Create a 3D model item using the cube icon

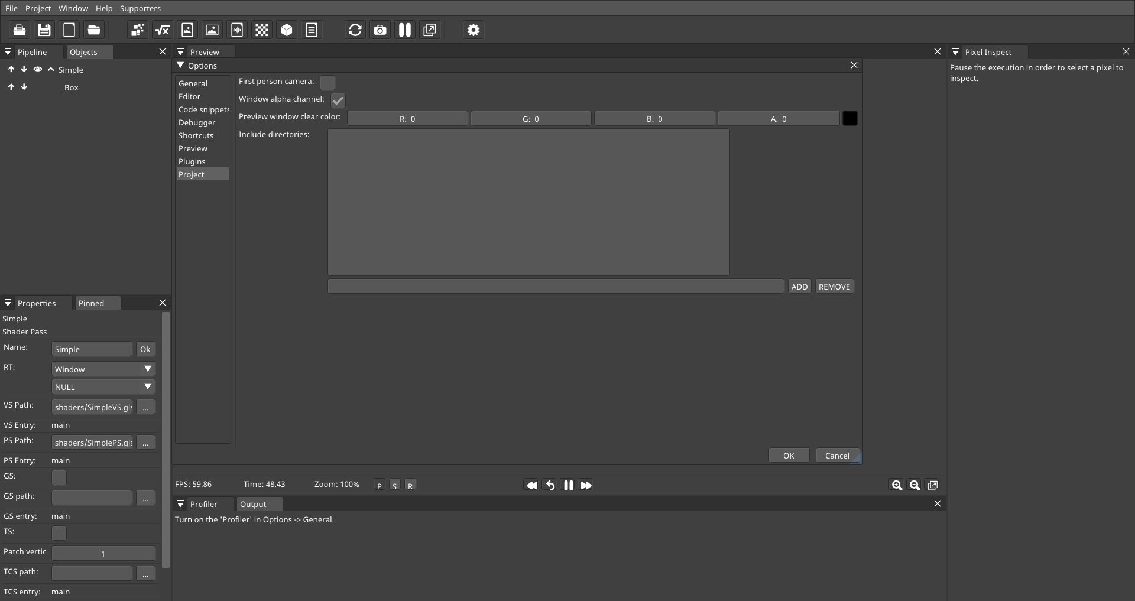(287, 30)
